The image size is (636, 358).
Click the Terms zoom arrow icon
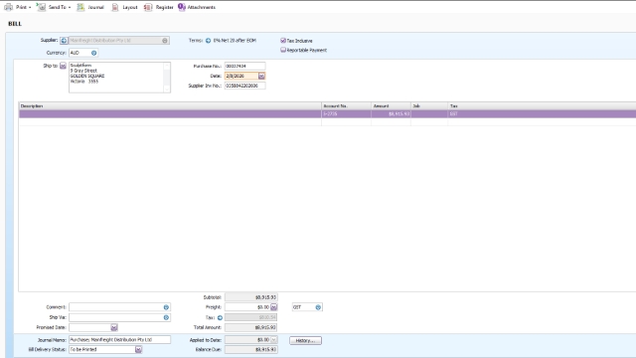pyautogui.click(x=208, y=40)
